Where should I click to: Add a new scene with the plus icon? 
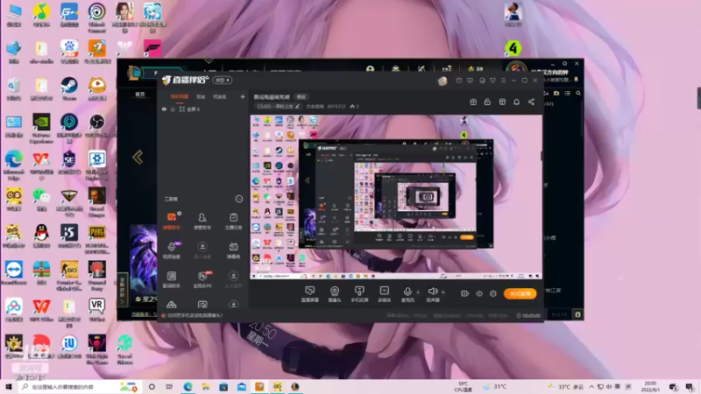tap(243, 96)
